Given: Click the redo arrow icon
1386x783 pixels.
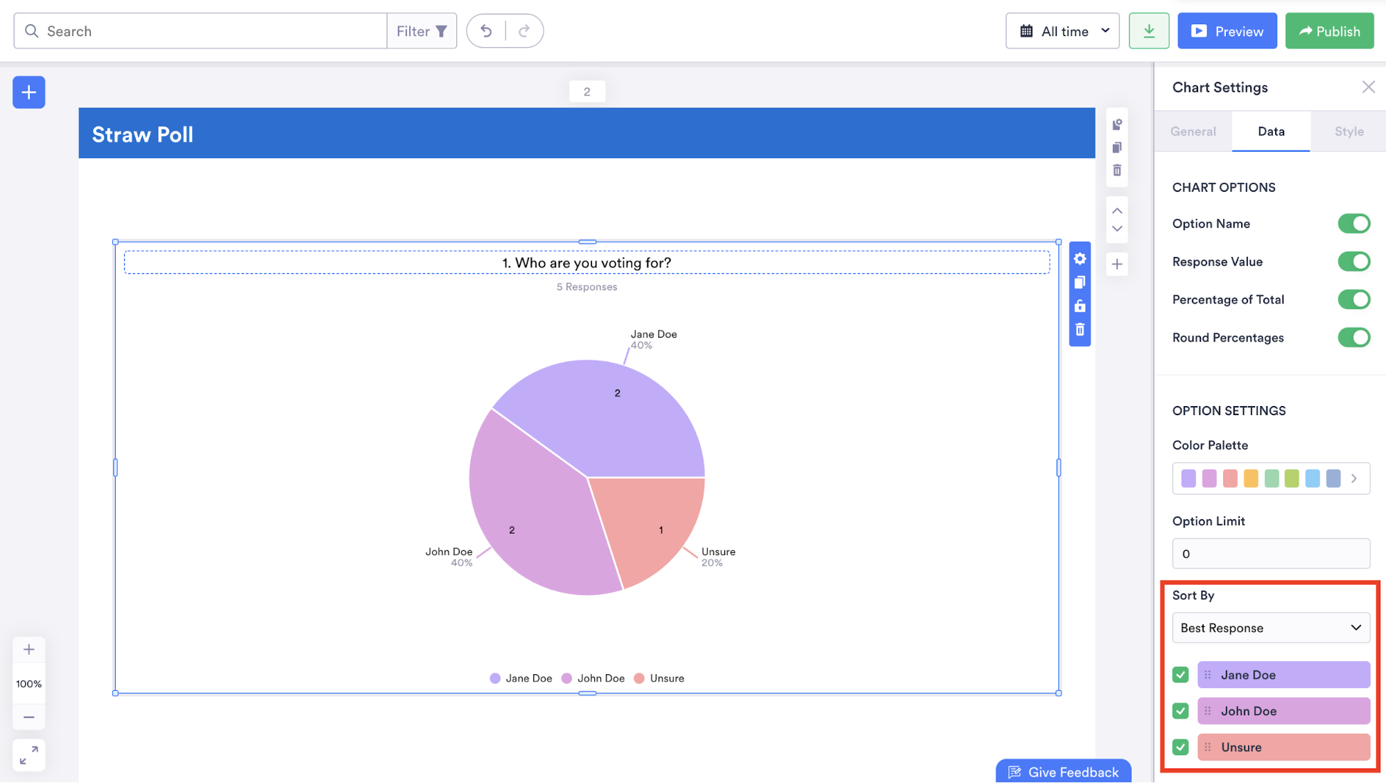Looking at the screenshot, I should point(524,31).
